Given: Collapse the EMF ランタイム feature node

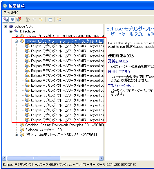Looking at the screenshot, I should coord(16,41).
